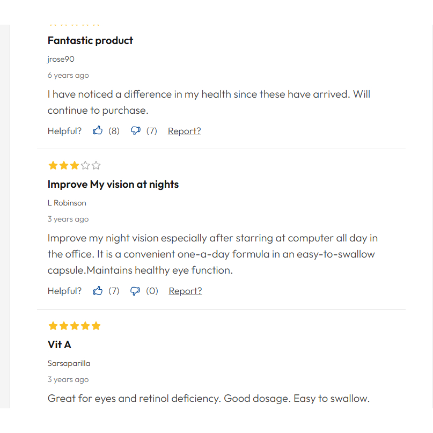
Task: Click thumbs-down icon on the Fantastic product review
Action: [x=136, y=131]
